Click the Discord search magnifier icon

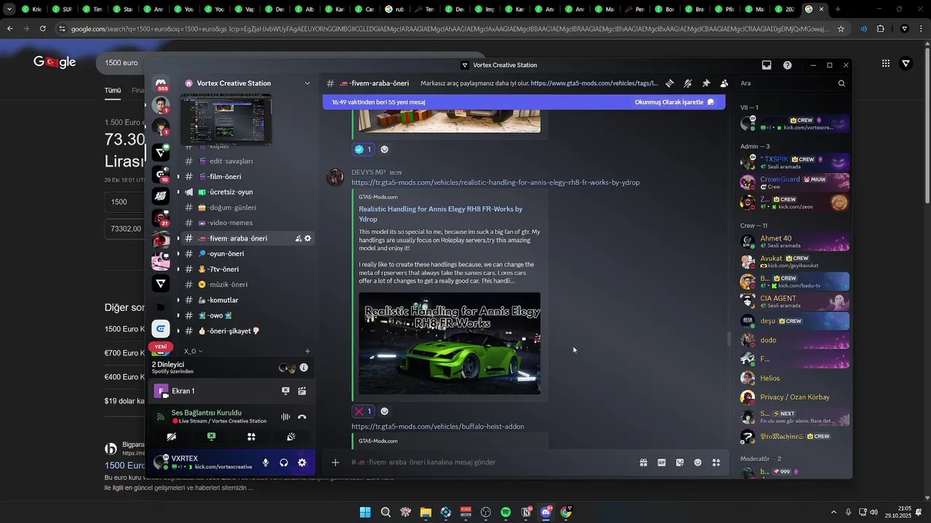842,84
